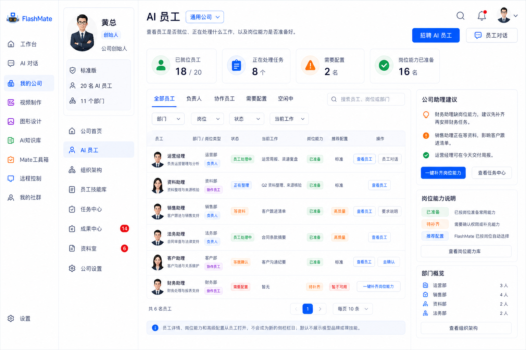This screenshot has height=350, width=526.
Task: Open the 状态 filter dropdown
Action: tap(247, 119)
